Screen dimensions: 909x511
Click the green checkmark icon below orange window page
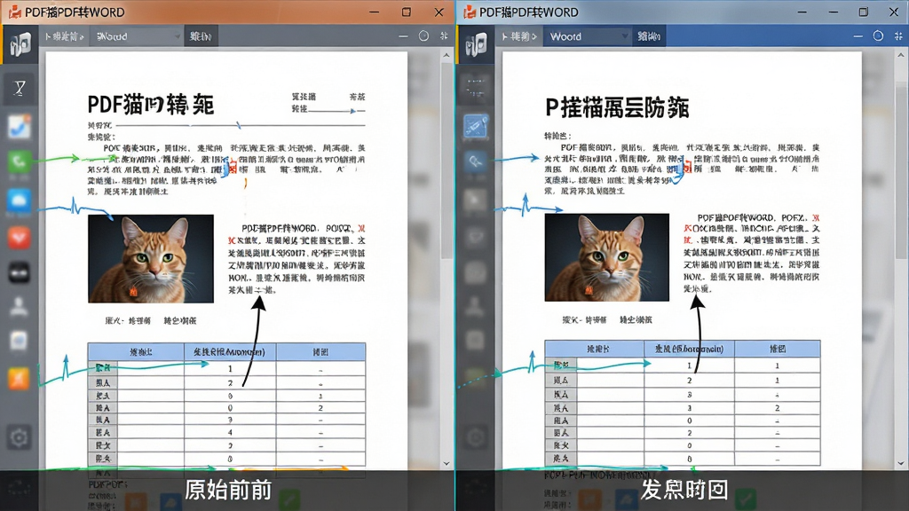[x=289, y=499]
